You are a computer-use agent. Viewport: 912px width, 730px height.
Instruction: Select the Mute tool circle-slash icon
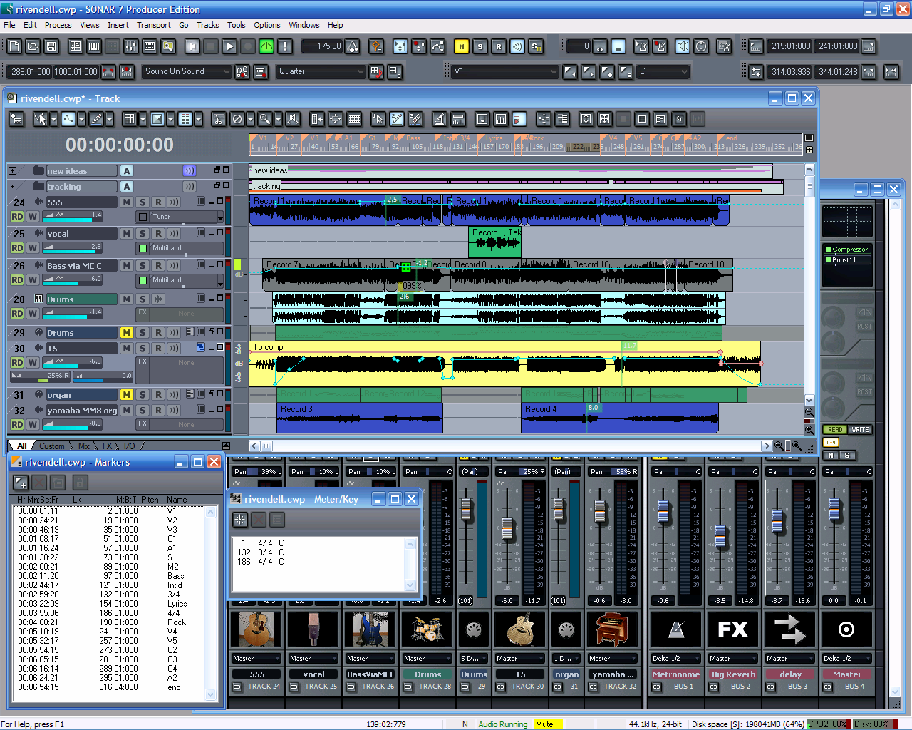[x=237, y=119]
